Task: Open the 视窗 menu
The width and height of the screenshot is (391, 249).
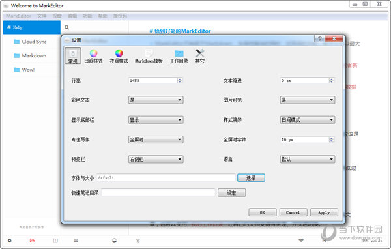Action: pos(57,16)
